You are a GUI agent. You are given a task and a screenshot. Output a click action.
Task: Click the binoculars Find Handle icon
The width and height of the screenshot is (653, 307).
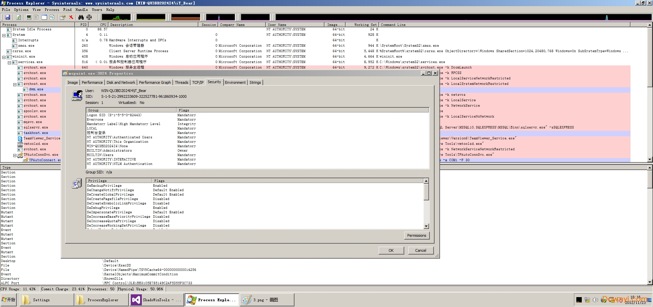coord(81,17)
